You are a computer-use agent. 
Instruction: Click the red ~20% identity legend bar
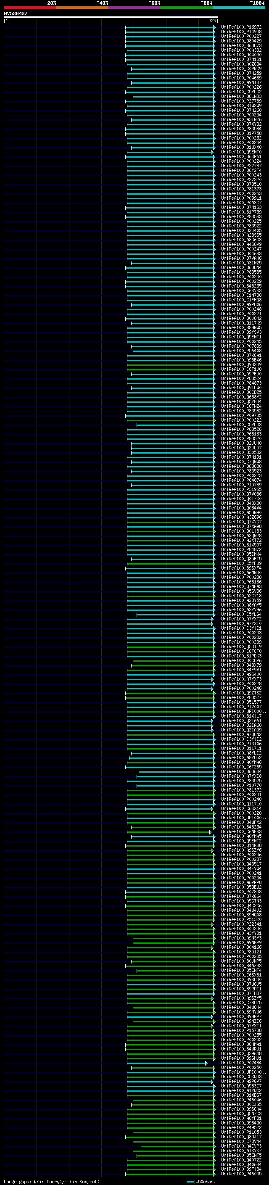30,8
